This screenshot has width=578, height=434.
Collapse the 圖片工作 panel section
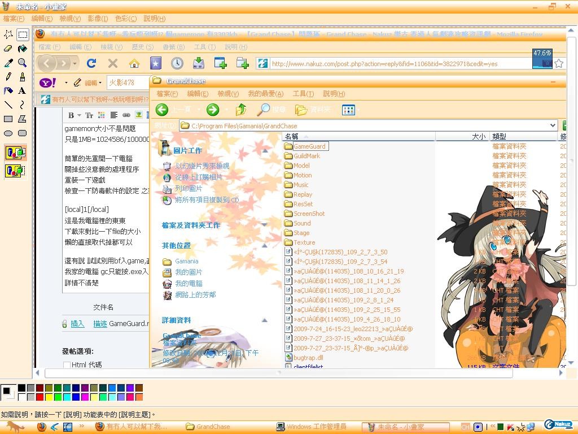point(265,150)
